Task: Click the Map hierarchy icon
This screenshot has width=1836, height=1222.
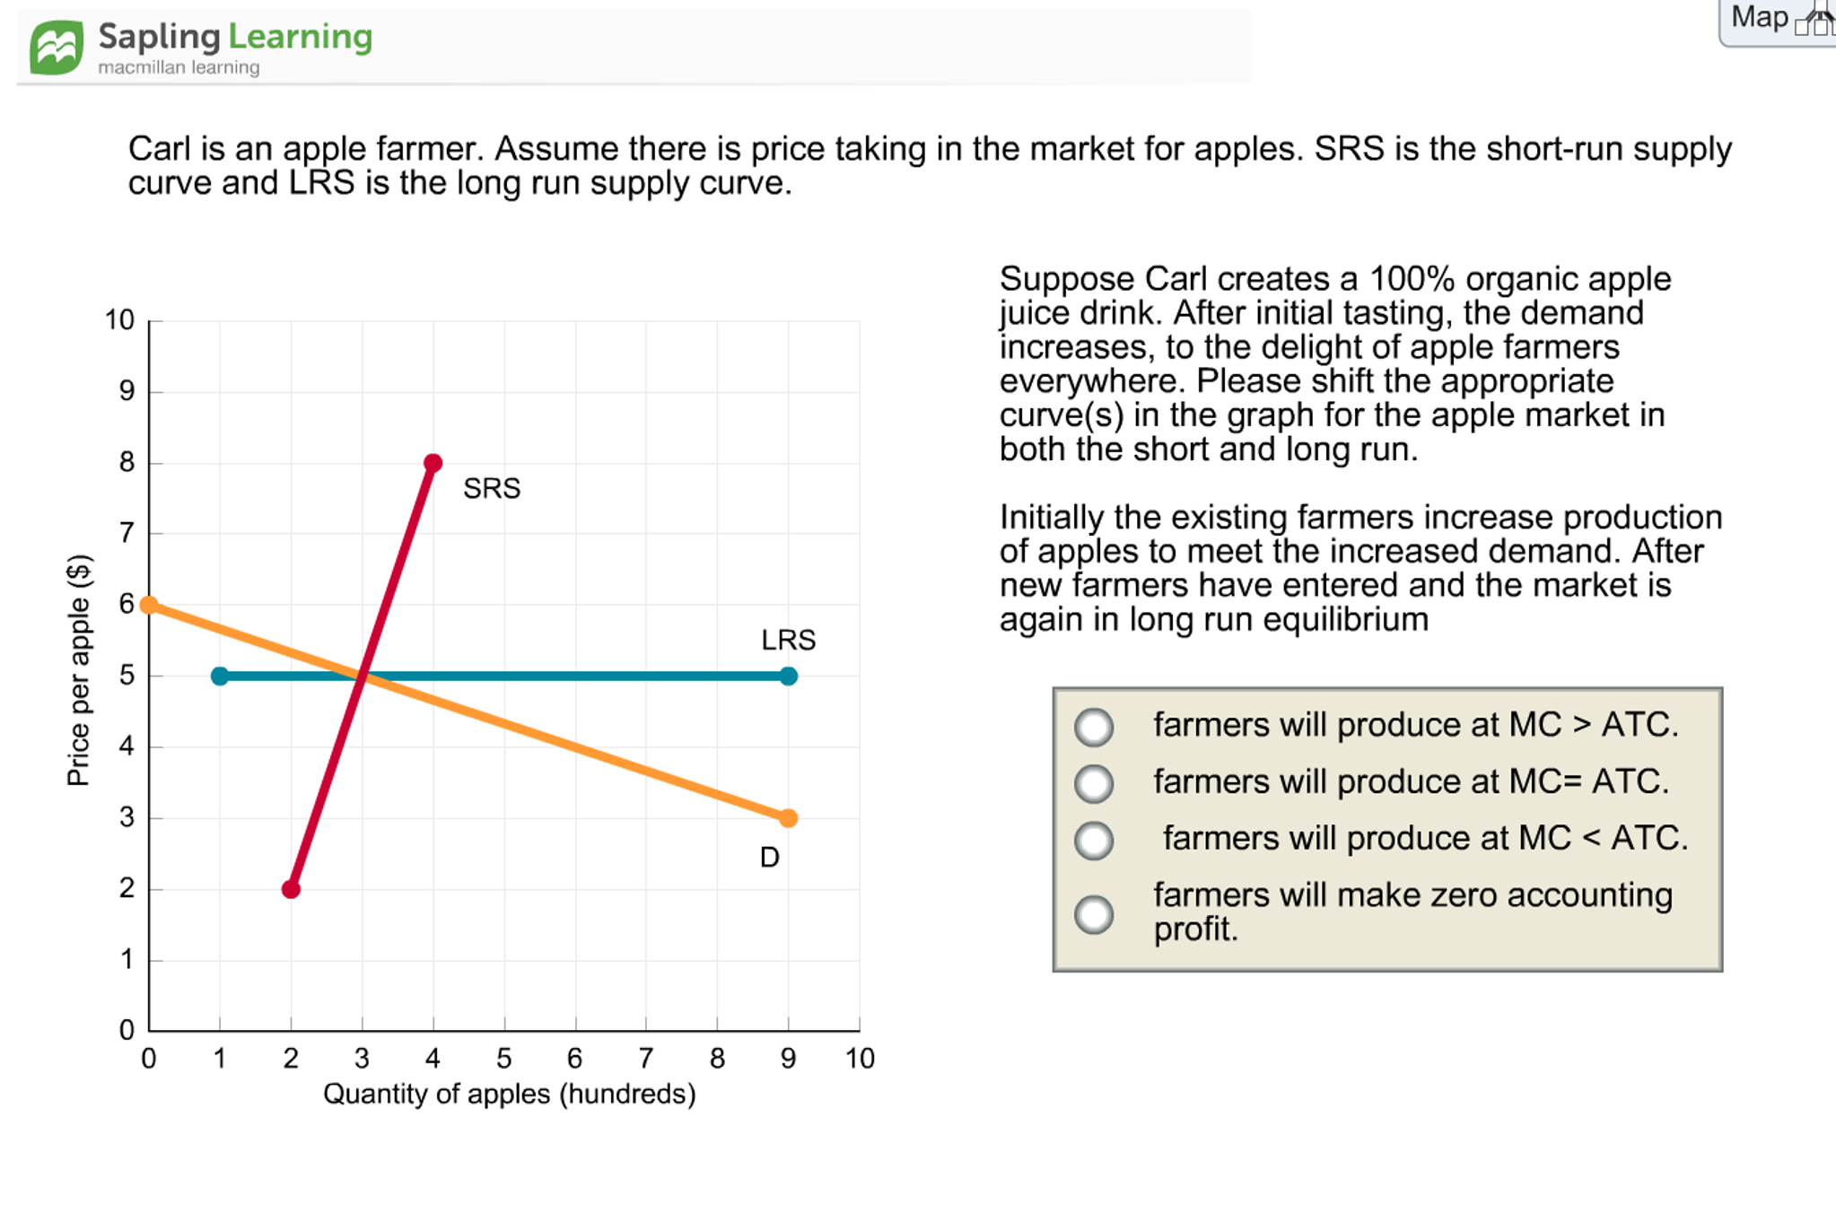Action: click(x=1815, y=20)
